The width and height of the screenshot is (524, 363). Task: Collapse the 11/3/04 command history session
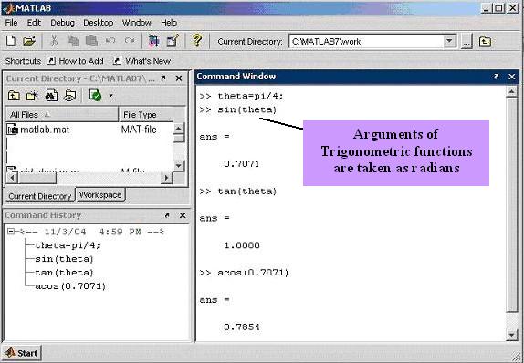tap(11, 231)
